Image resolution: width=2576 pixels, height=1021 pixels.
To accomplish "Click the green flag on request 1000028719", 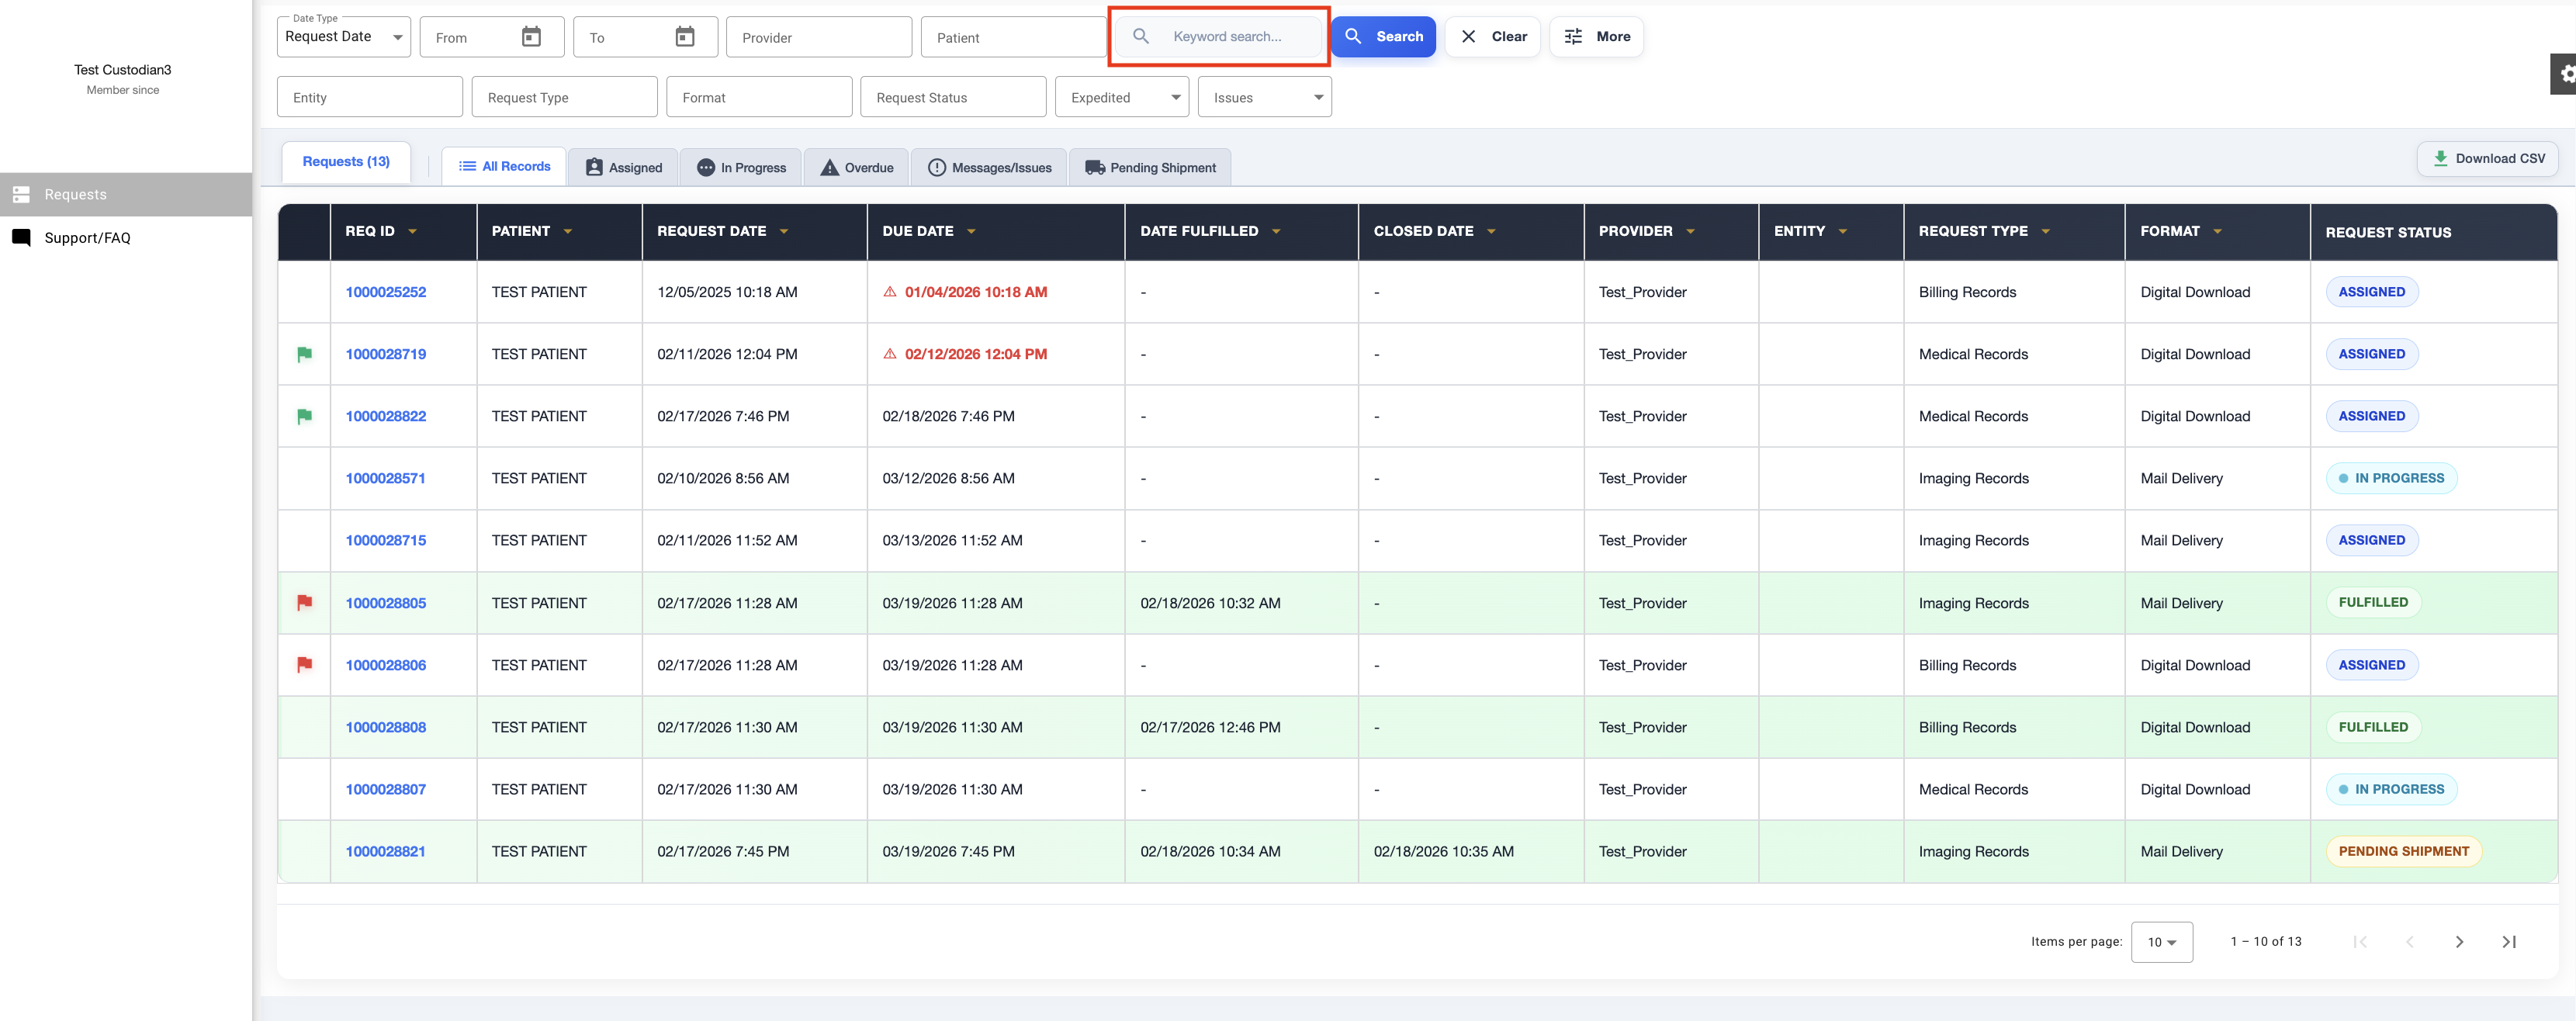I will click(304, 354).
